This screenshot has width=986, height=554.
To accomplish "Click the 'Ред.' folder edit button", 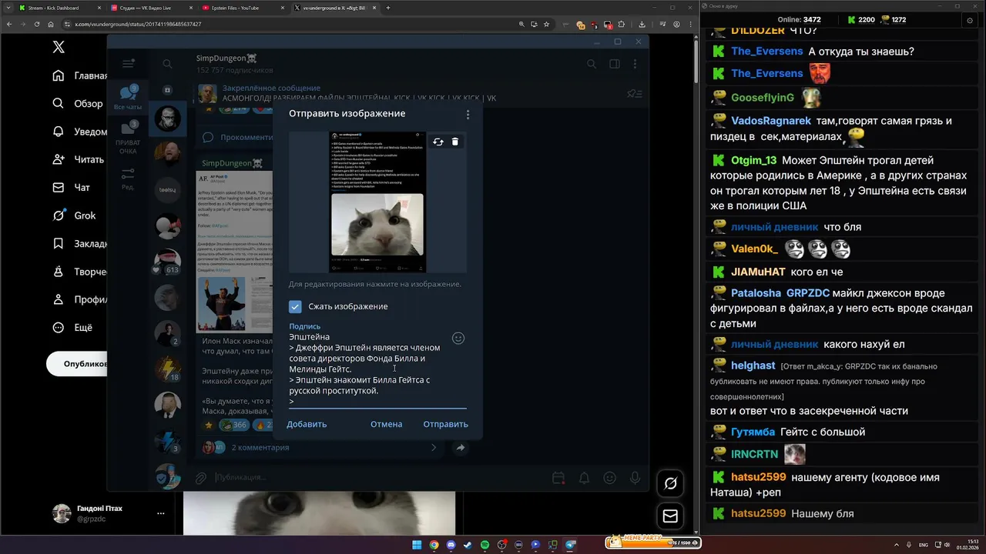I will 128,178.
